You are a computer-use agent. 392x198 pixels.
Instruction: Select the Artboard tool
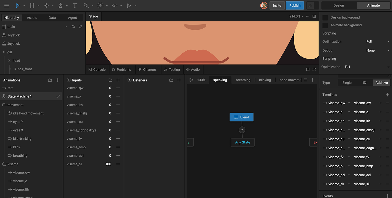pos(31,5)
